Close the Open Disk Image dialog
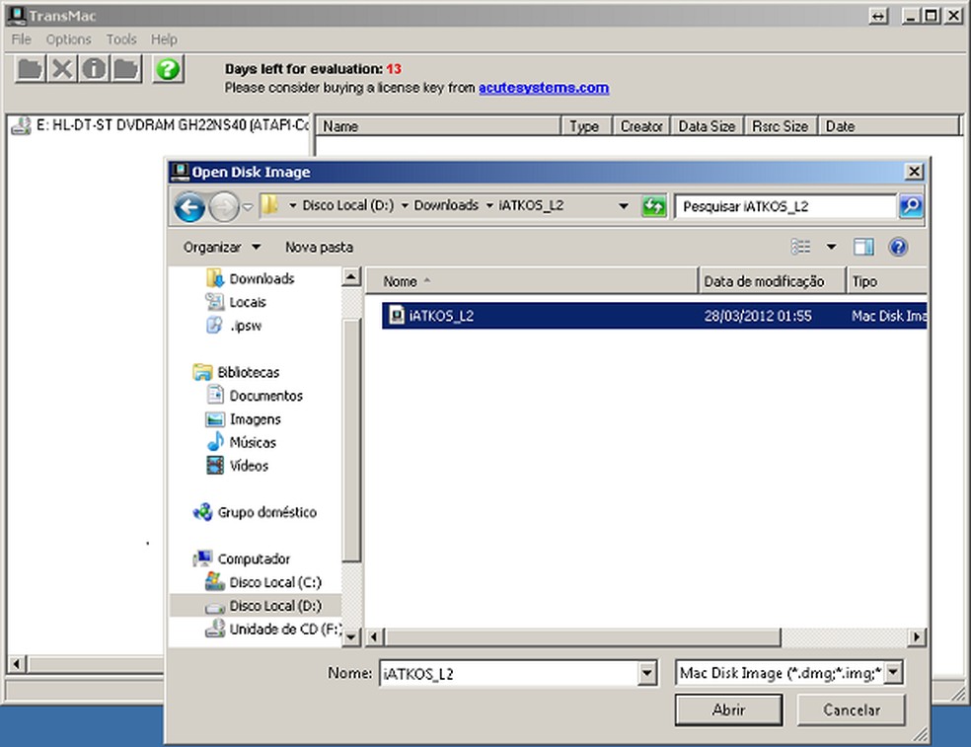971x747 pixels. [914, 172]
